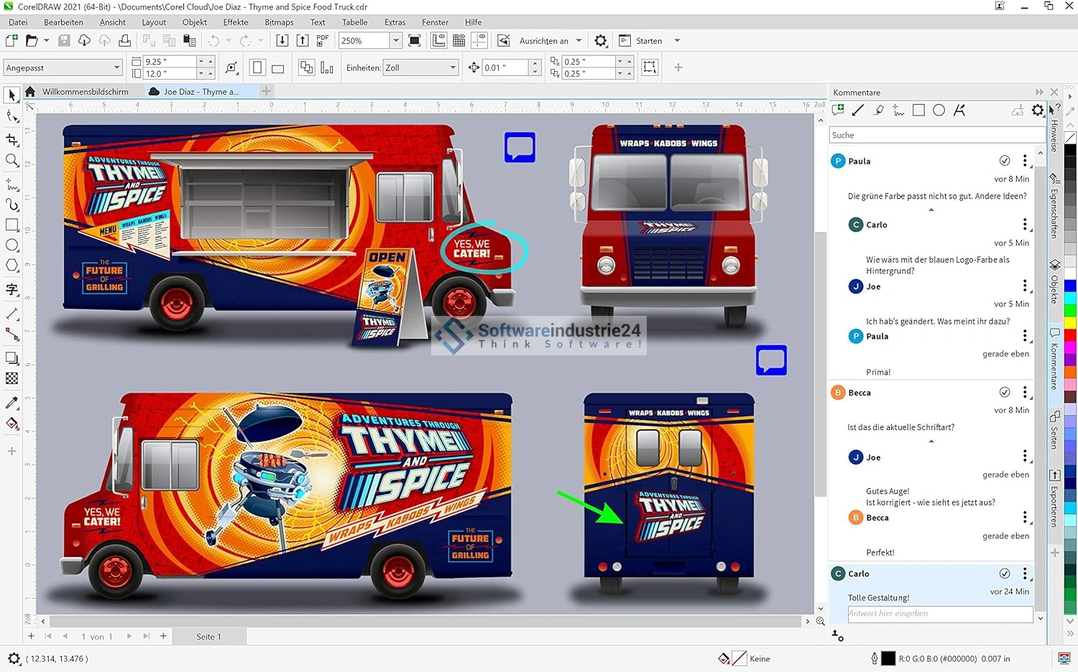The image size is (1078, 672).
Task: Choose the Text tool in toolbox
Action: 11,289
